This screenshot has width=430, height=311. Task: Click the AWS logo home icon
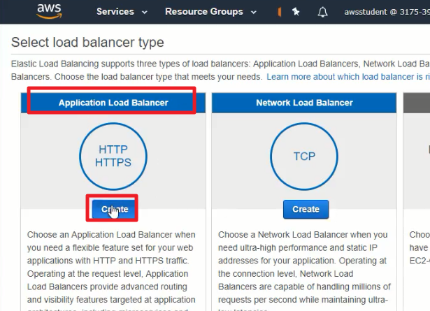(49, 11)
